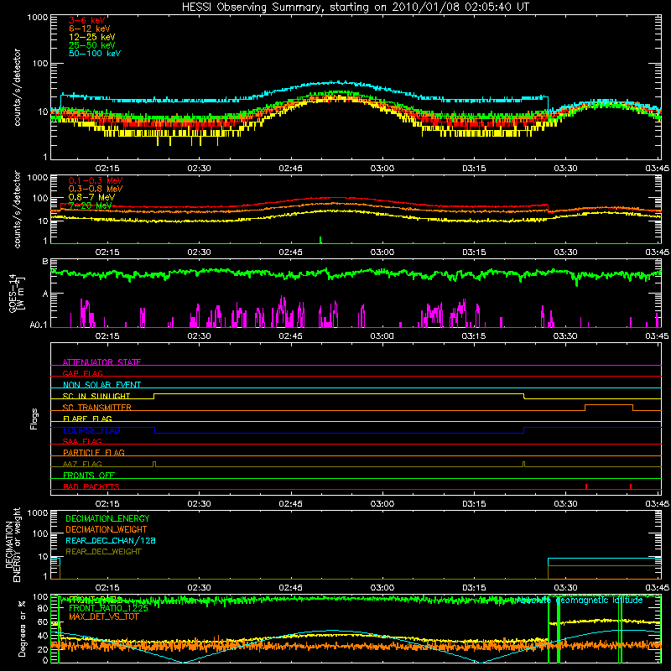This screenshot has width=671, height=671.
Task: Click the 0.8-7 MeV legend entry
Action: coord(91,197)
